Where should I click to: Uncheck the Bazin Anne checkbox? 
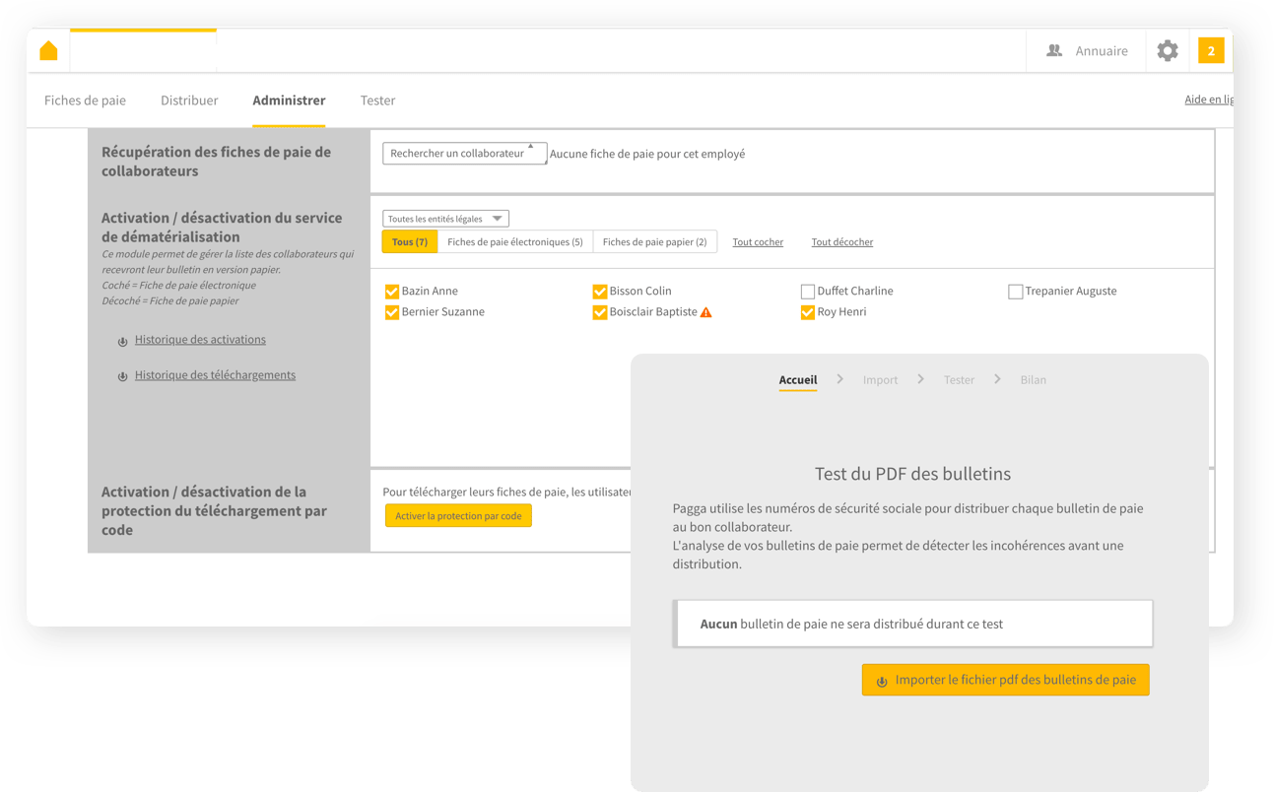(x=391, y=292)
